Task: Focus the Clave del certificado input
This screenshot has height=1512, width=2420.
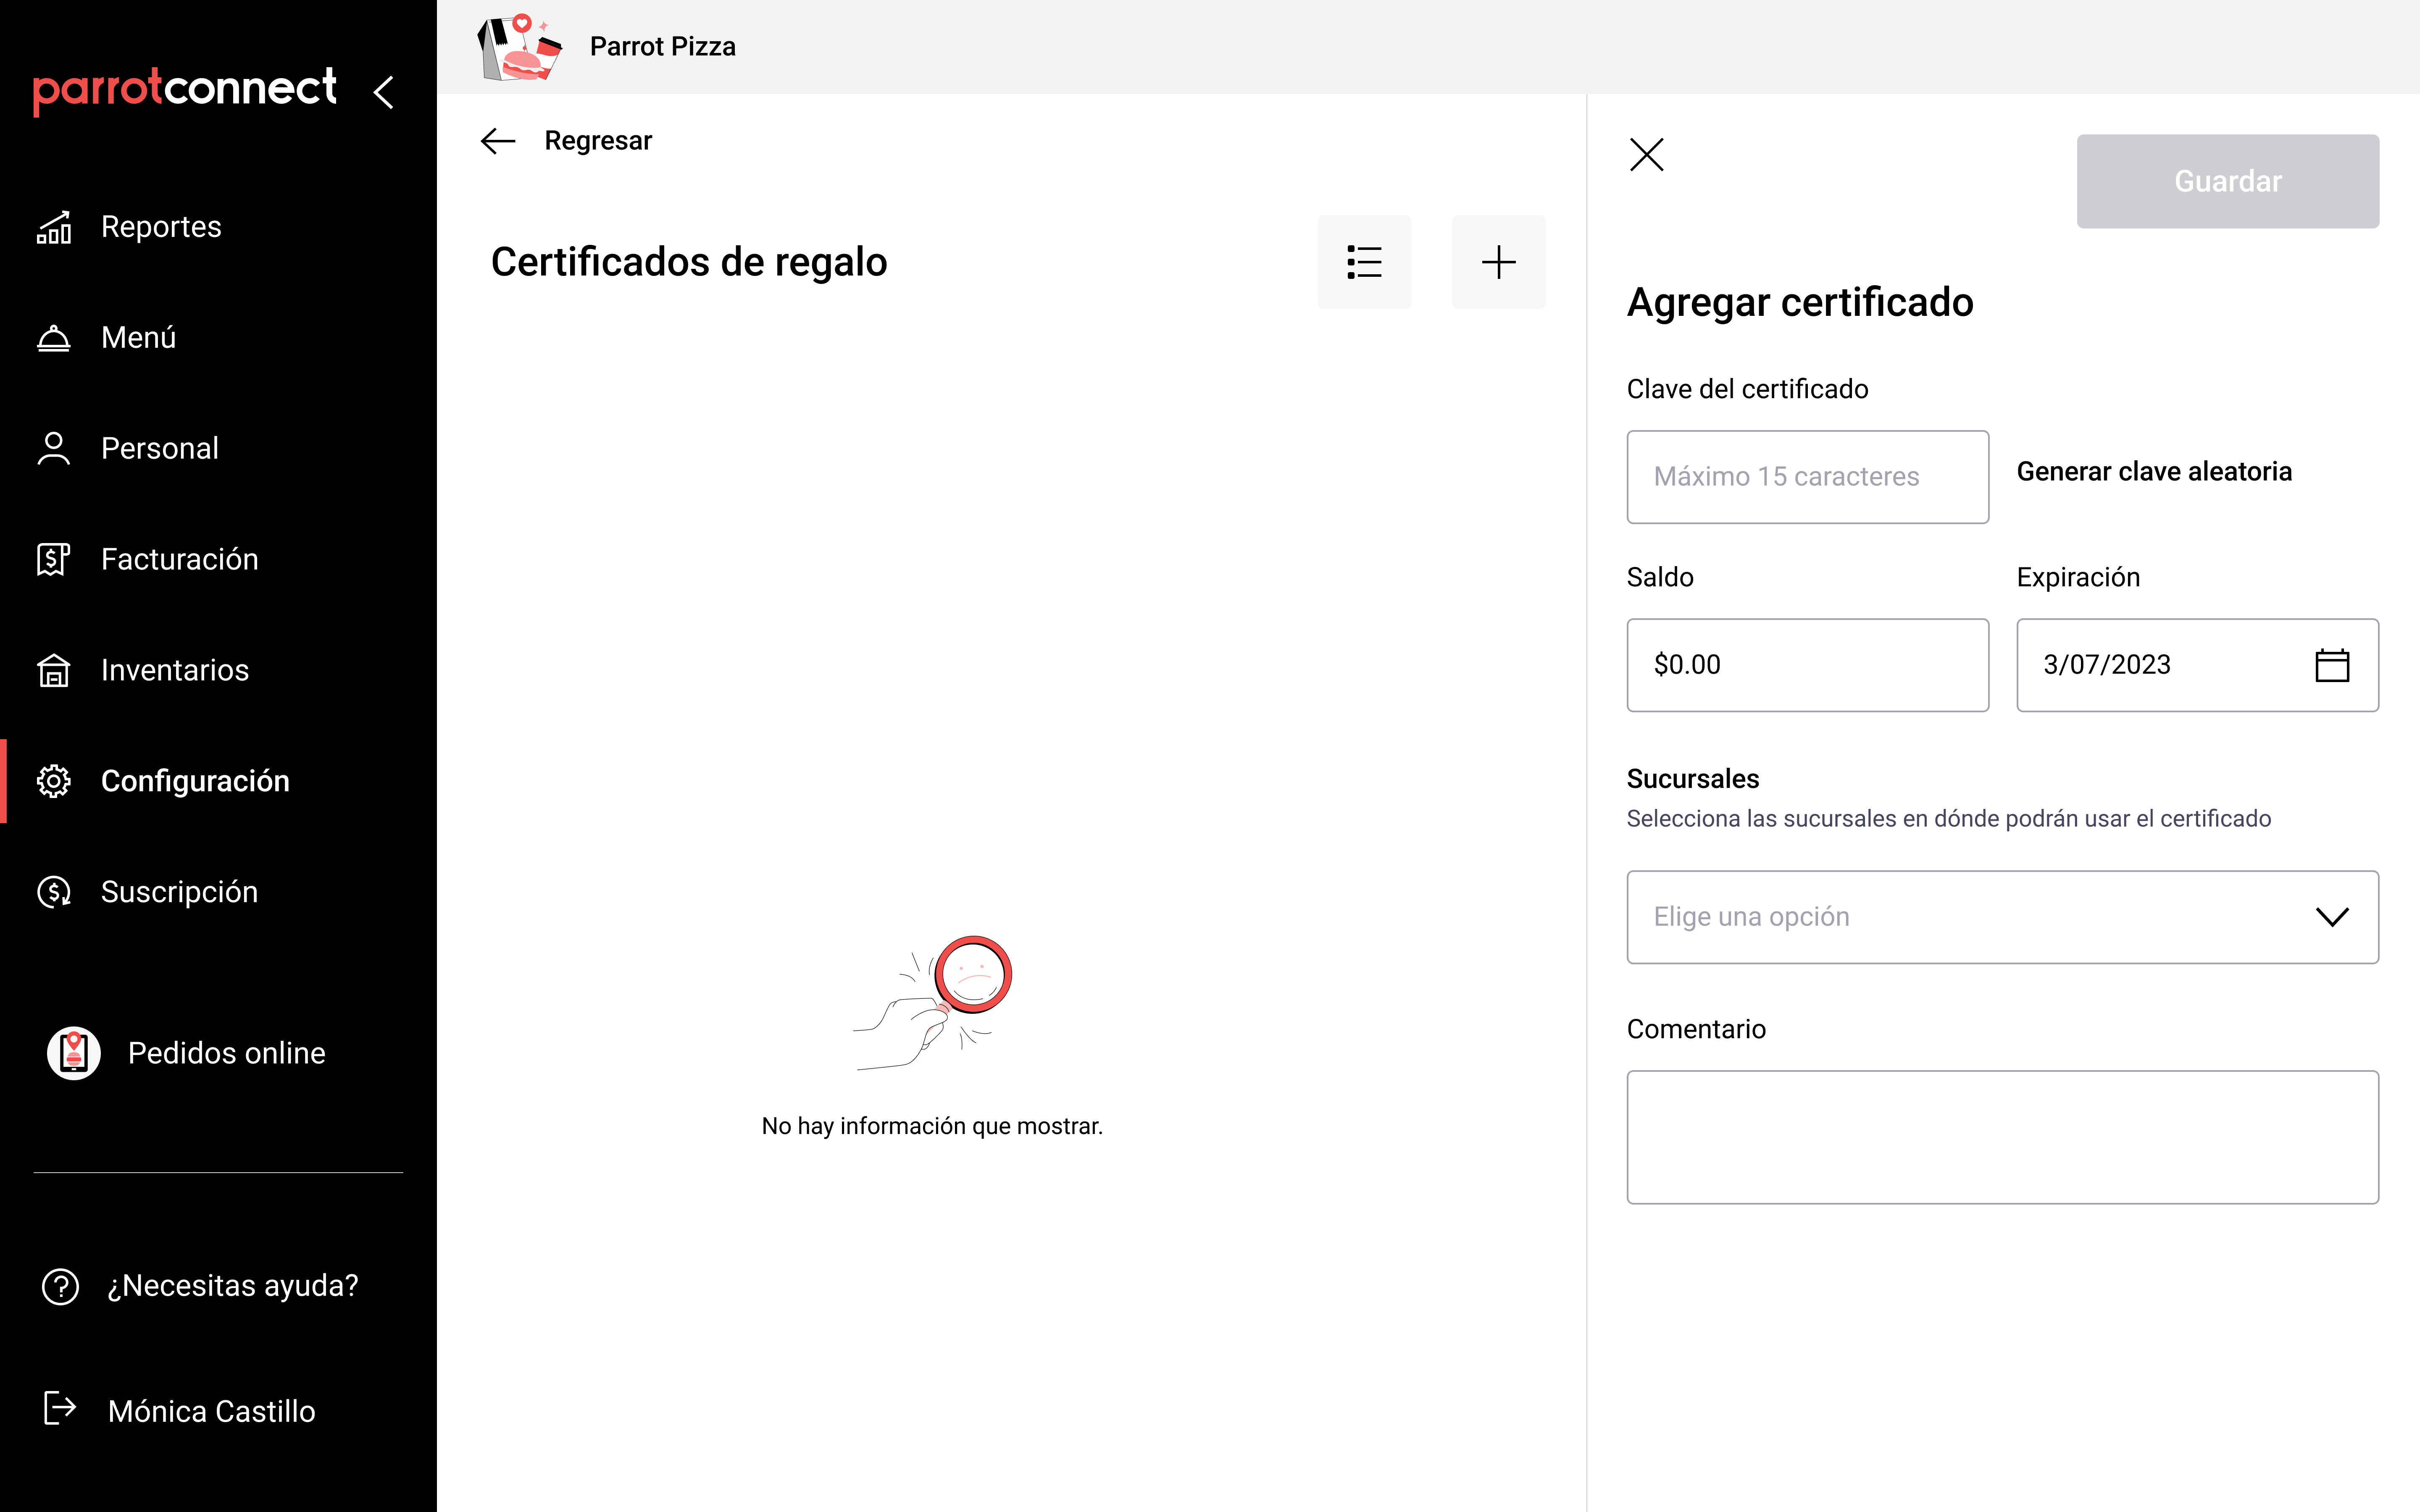Action: (1807, 477)
